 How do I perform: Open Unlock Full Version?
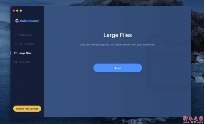pos(27,109)
